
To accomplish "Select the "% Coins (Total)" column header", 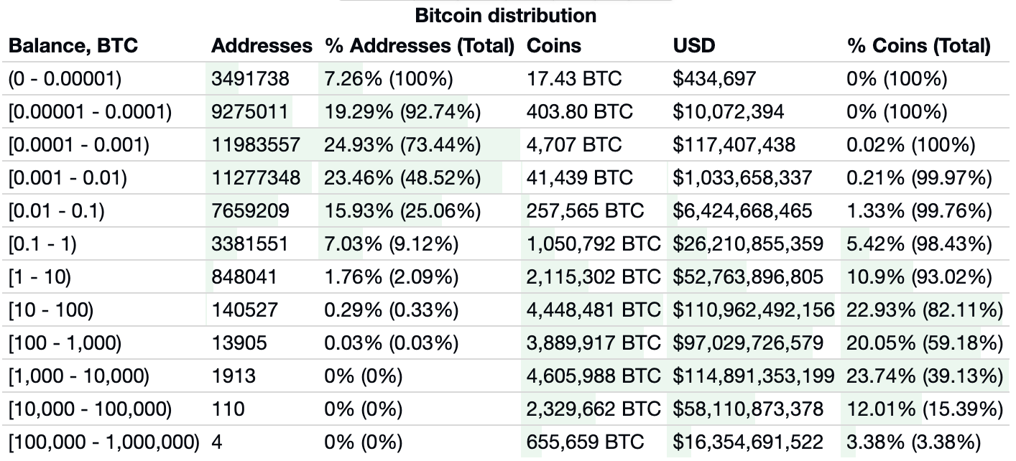I will (x=919, y=46).
